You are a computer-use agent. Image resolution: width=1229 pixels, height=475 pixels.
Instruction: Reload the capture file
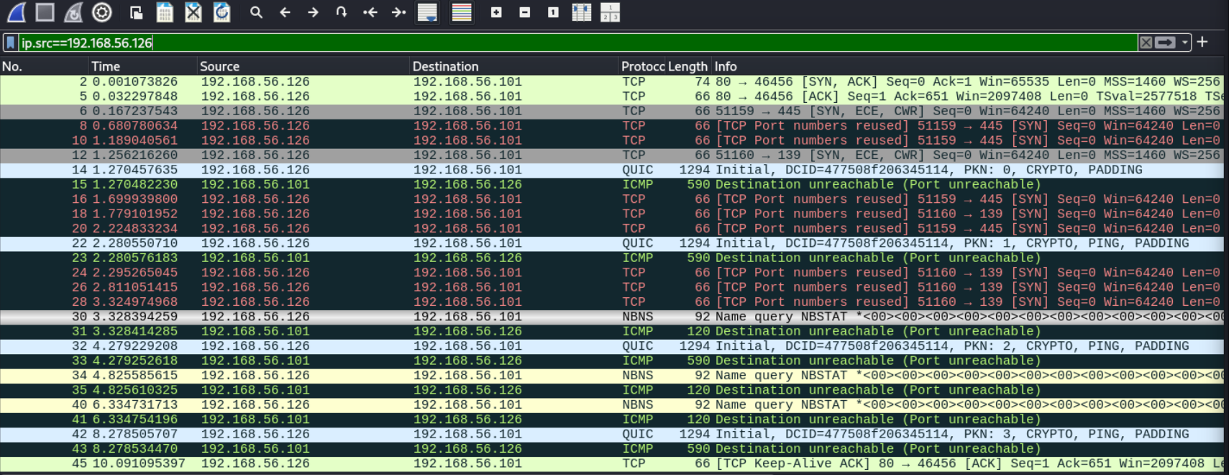pyautogui.click(x=222, y=12)
